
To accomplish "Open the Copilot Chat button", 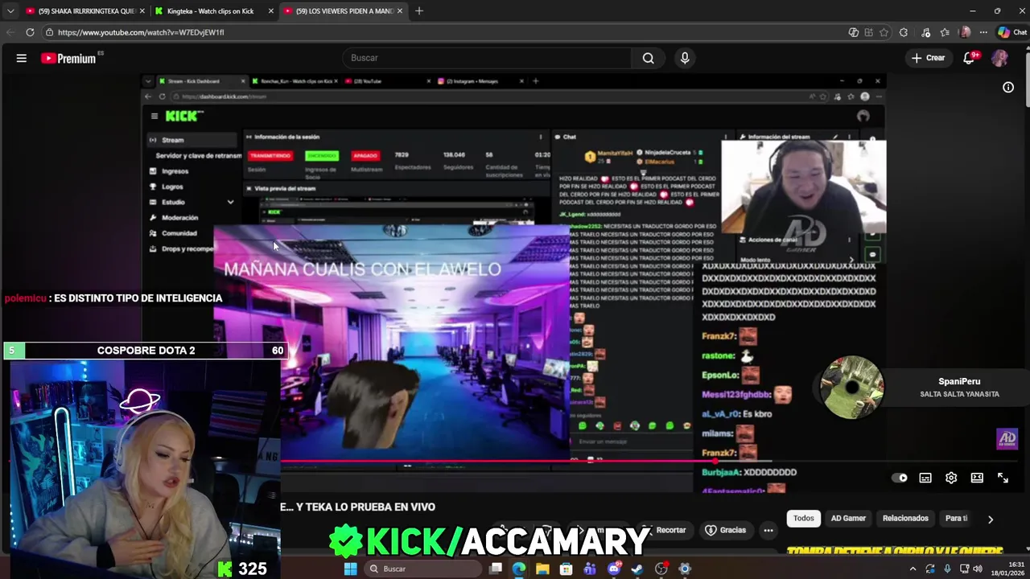I will (x=1012, y=32).
